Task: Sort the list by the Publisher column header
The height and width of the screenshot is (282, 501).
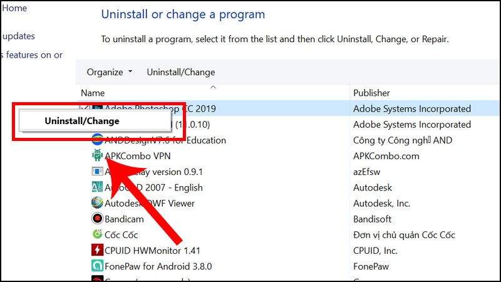Action: [371, 93]
